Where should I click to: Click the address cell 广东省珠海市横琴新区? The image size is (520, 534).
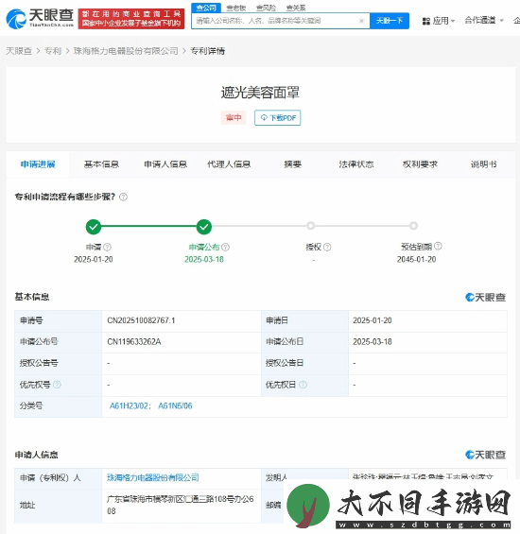point(181,505)
